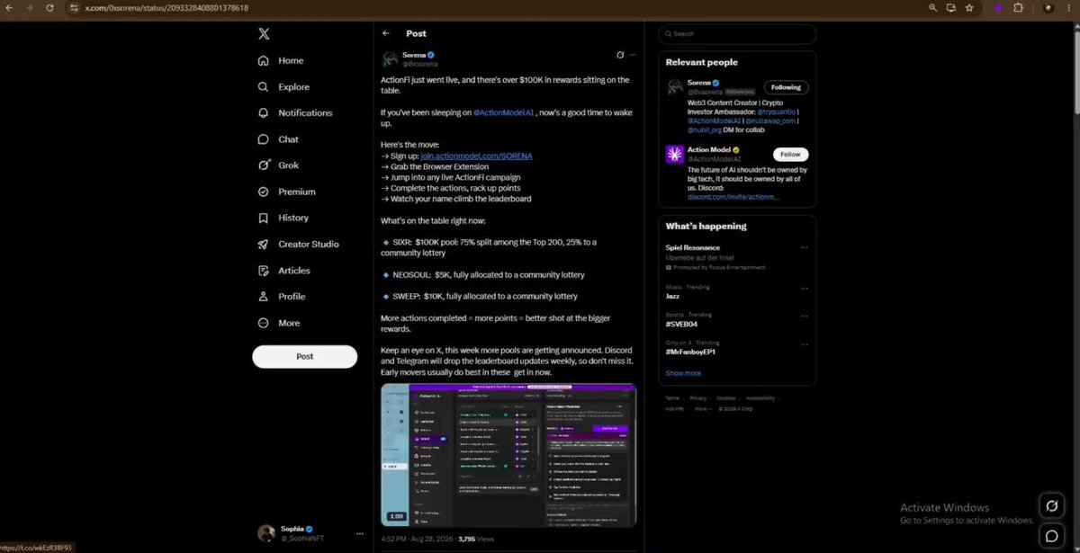Open Sorena's avatar in Relevant people
The image size is (1080, 553).
(x=675, y=86)
